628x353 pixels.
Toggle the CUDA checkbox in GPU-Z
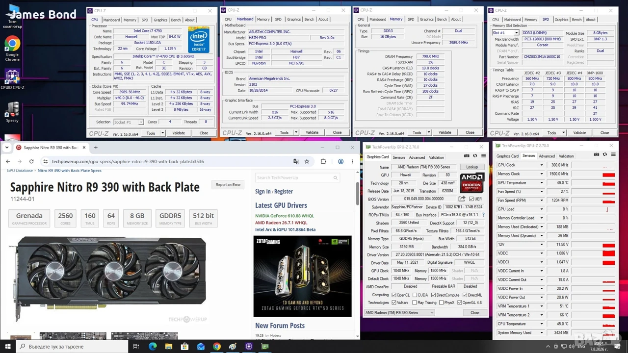click(415, 295)
